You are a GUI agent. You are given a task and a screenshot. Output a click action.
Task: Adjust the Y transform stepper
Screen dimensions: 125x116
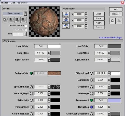tap(86, 20)
